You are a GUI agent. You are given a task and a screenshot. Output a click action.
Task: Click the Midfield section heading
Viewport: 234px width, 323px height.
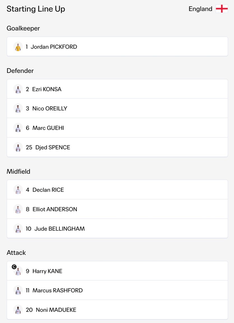(x=18, y=171)
